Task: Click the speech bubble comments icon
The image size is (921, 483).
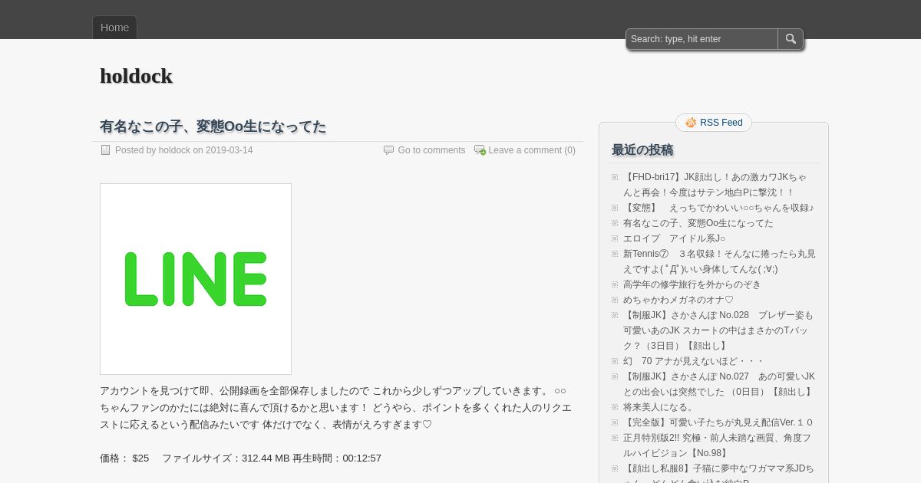Action: coord(388,150)
